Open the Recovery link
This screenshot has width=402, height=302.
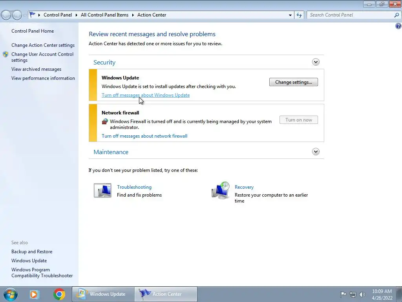tap(244, 187)
